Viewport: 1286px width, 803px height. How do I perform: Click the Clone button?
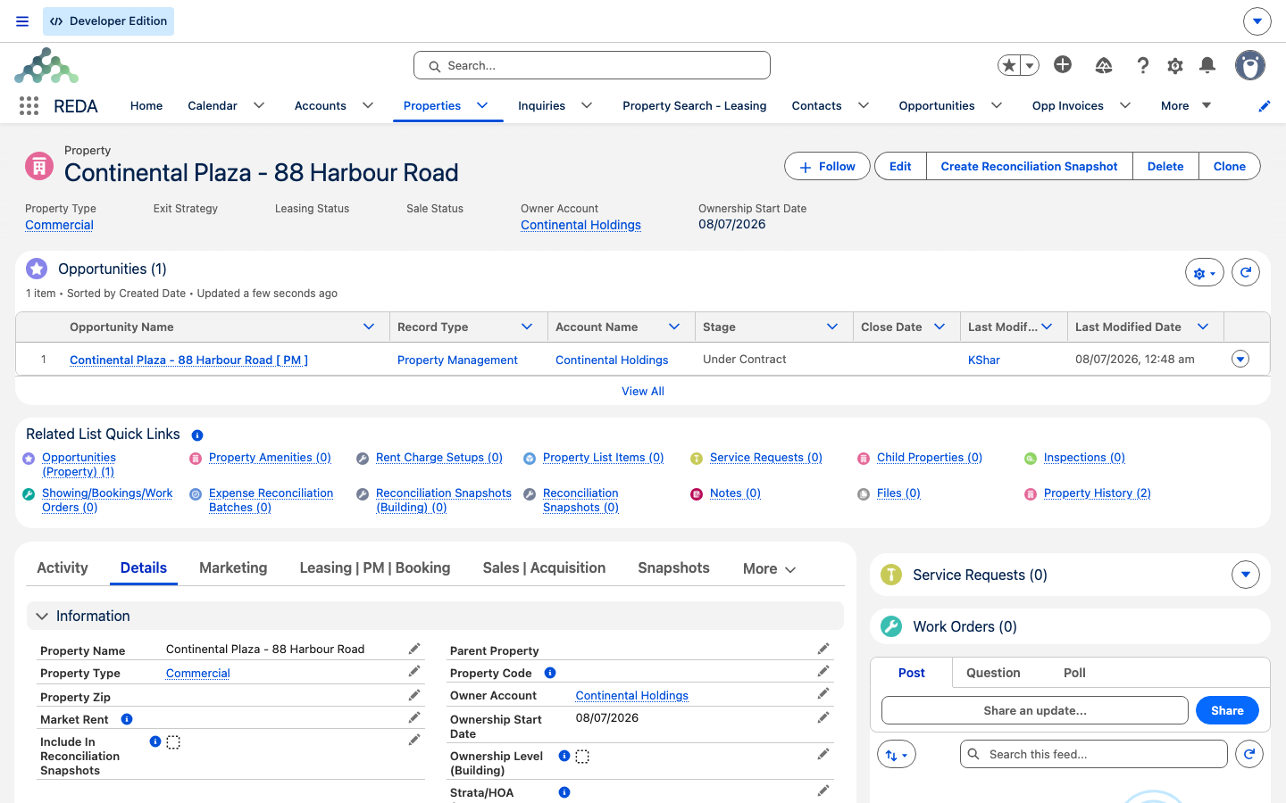click(x=1229, y=166)
